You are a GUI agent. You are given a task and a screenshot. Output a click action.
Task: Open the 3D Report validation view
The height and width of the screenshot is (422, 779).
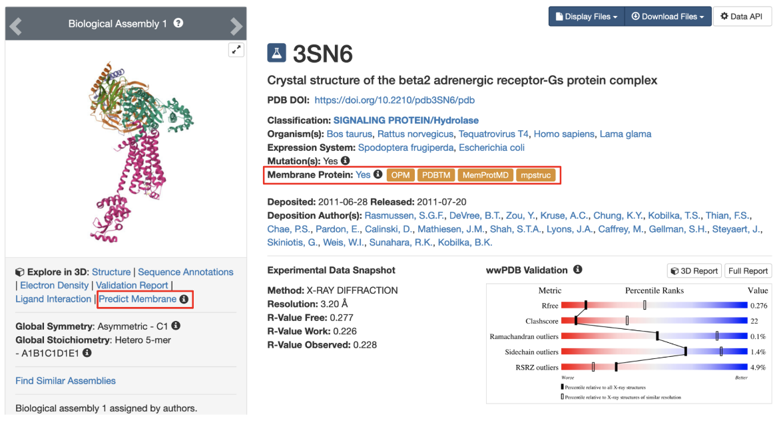click(694, 270)
